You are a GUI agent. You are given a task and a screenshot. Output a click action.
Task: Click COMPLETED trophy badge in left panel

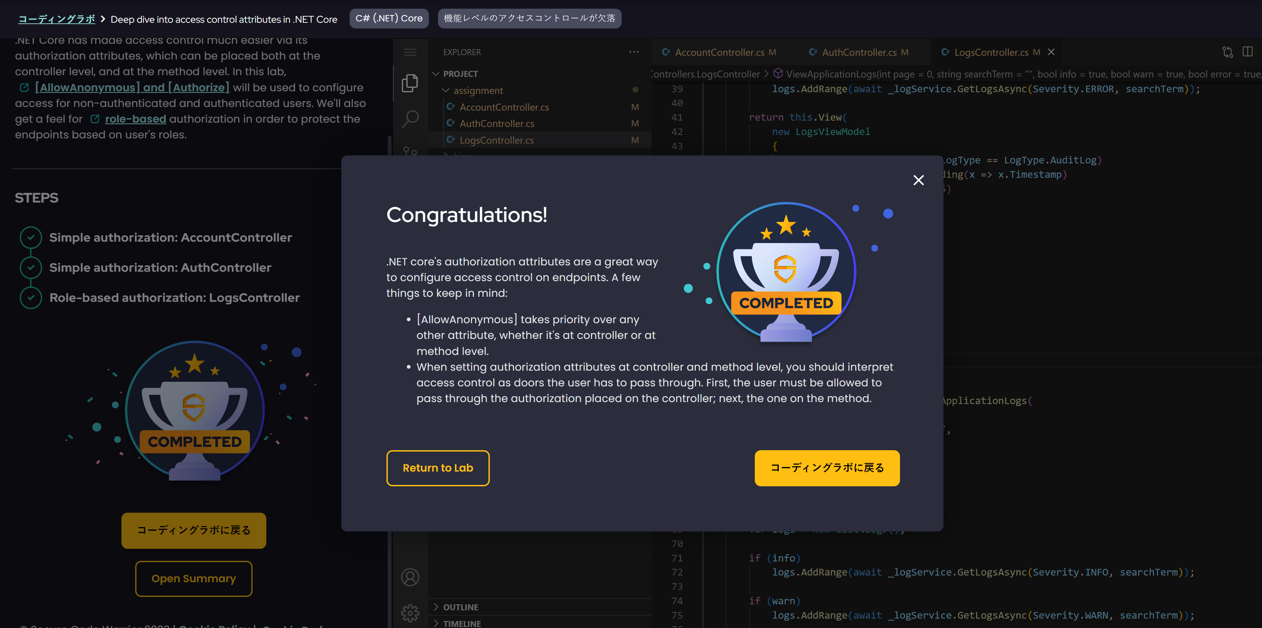(194, 411)
